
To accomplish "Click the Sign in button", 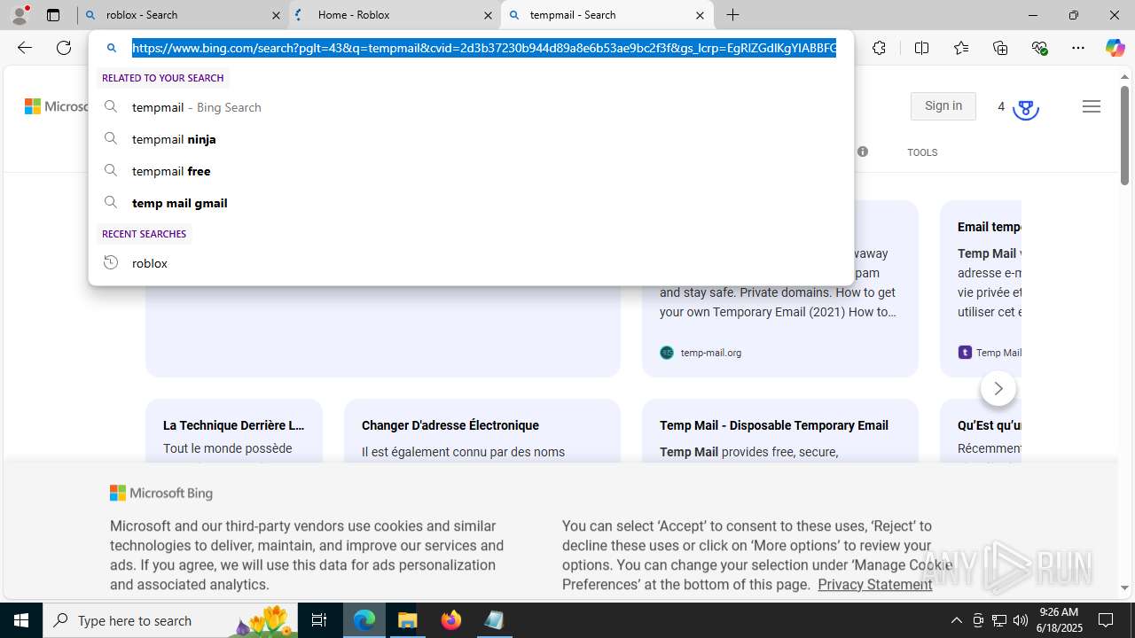I will click(x=943, y=106).
